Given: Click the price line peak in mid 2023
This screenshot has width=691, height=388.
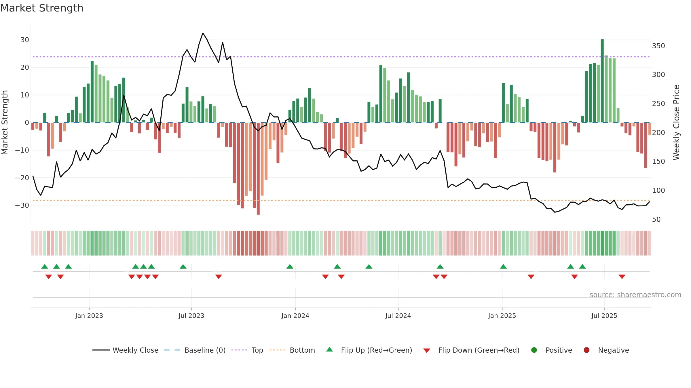Looking at the screenshot, I should pyautogui.click(x=203, y=33).
